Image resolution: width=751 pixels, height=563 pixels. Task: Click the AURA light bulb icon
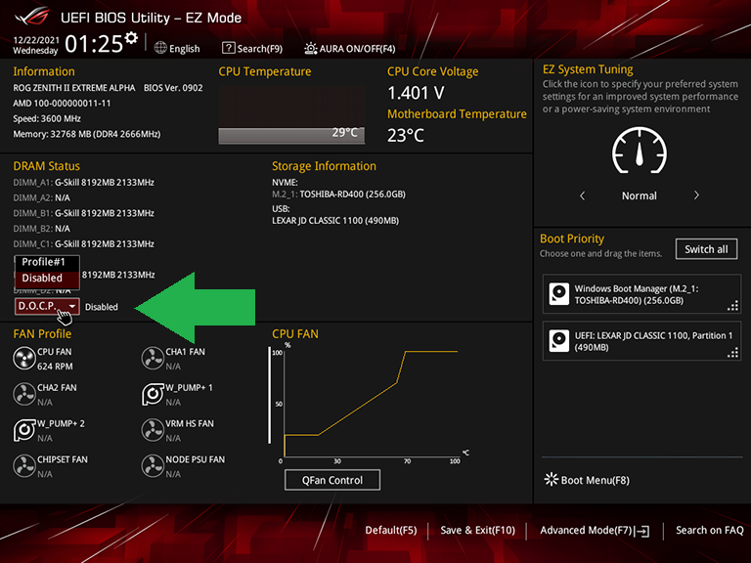pyautogui.click(x=310, y=48)
